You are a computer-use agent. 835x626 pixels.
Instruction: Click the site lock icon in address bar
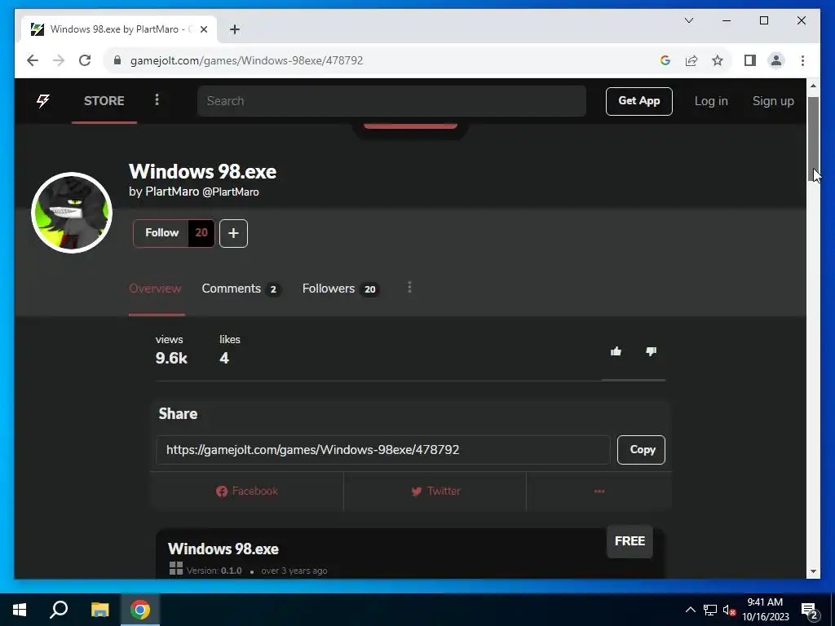(117, 60)
